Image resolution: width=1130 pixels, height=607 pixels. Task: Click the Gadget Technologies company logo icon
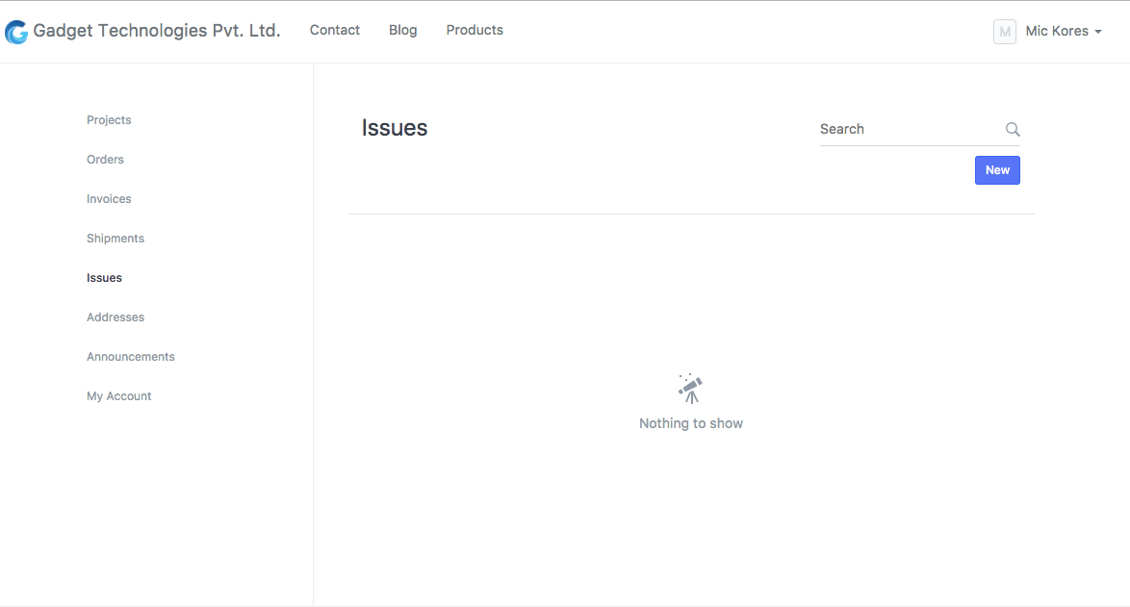[15, 31]
